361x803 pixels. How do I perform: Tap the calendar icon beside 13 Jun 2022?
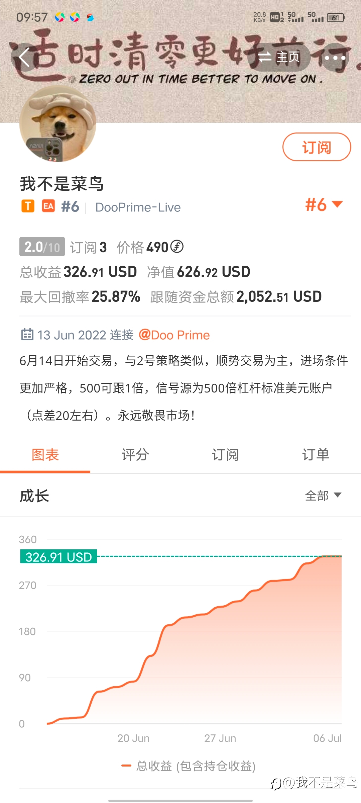27,334
